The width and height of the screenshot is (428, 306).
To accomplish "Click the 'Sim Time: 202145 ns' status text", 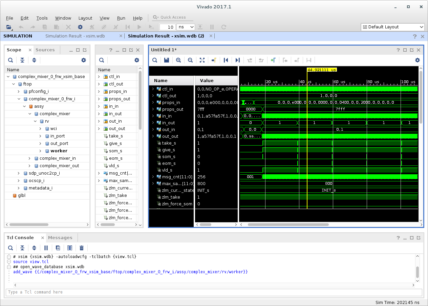I will click(x=398, y=302).
